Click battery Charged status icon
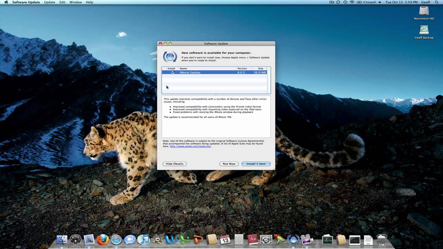 point(367,2)
